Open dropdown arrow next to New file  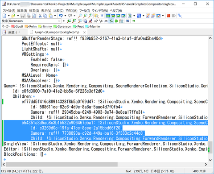[8, 16]
